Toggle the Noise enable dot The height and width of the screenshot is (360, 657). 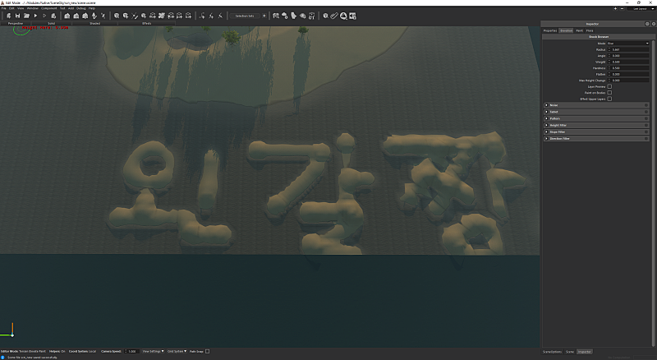click(646, 105)
